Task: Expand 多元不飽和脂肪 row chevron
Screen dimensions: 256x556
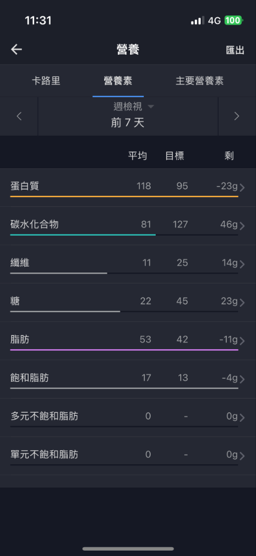Action: (242, 418)
